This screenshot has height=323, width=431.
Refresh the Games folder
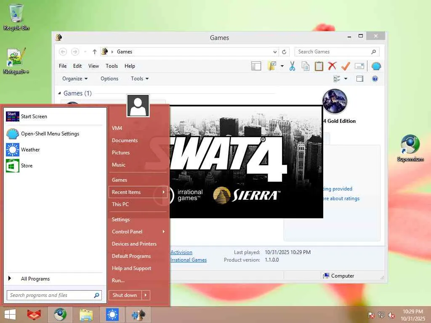[x=284, y=52]
